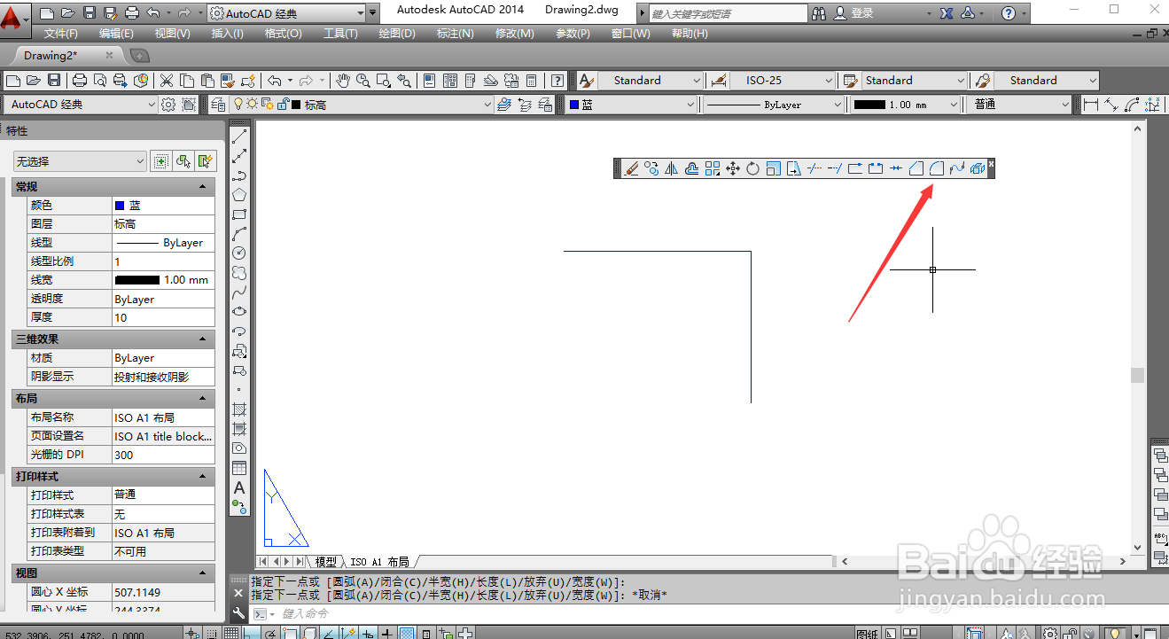This screenshot has width=1169, height=639.
Task: Click the command line input field
Action: (x=691, y=613)
